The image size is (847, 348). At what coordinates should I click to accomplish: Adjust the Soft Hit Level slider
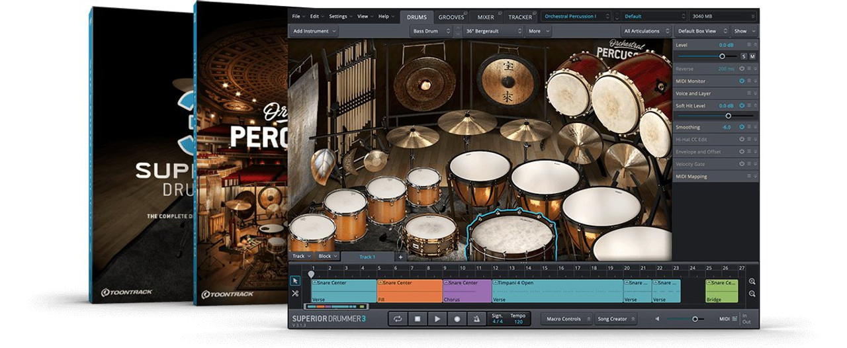(728, 116)
